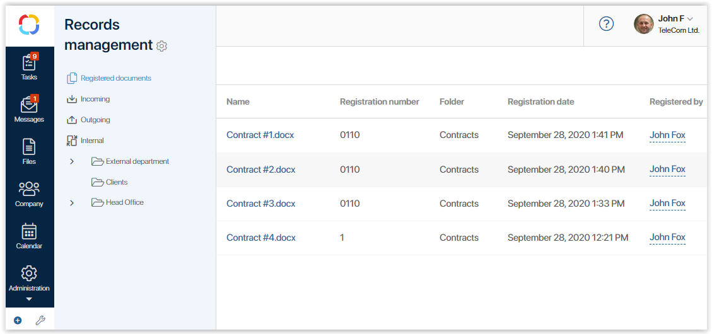Expand the arrow below Administration

tap(29, 299)
